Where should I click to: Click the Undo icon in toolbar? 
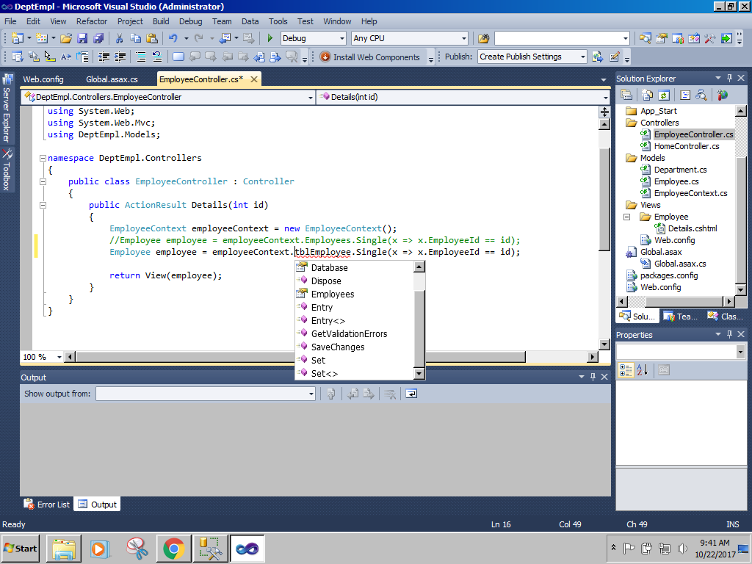coord(173,38)
